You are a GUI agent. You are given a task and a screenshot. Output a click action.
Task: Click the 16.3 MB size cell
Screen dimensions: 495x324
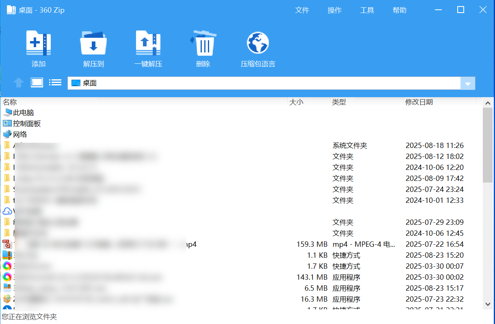[x=314, y=299]
